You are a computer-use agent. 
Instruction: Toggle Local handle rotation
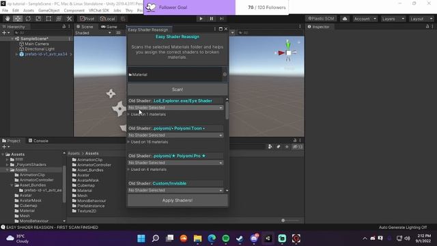click(108, 18)
